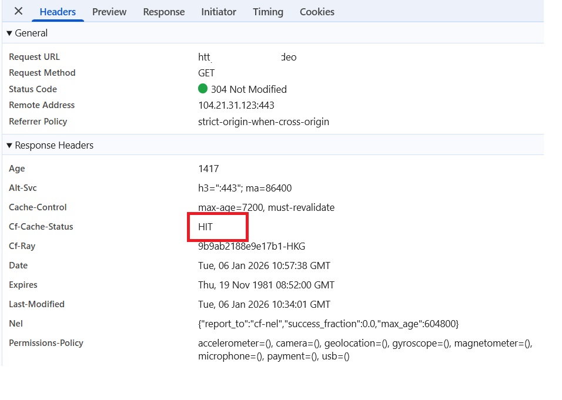The width and height of the screenshot is (562, 400).
Task: Open the Response tab
Action: point(163,12)
